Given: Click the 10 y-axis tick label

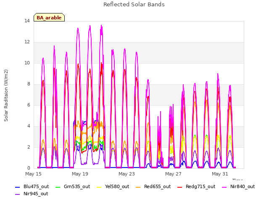Looking at the screenshot, I should [x=27, y=63].
